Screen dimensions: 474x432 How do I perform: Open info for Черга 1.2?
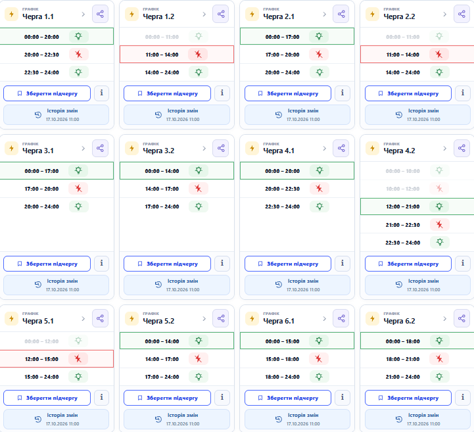coord(222,93)
